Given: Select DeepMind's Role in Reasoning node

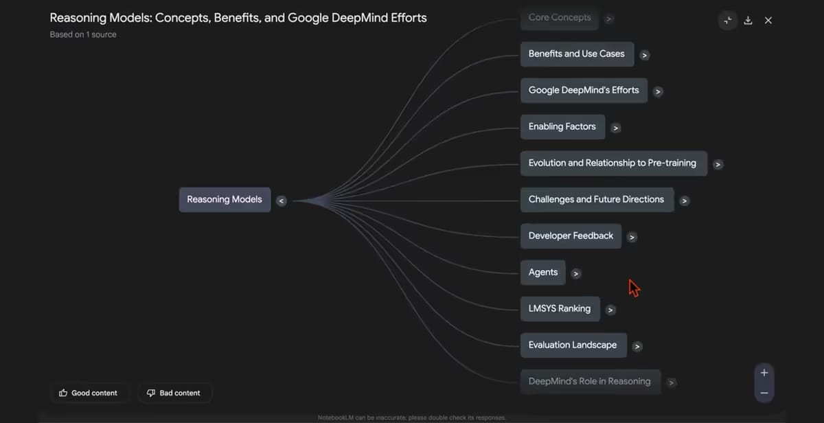Looking at the screenshot, I should click(x=590, y=381).
